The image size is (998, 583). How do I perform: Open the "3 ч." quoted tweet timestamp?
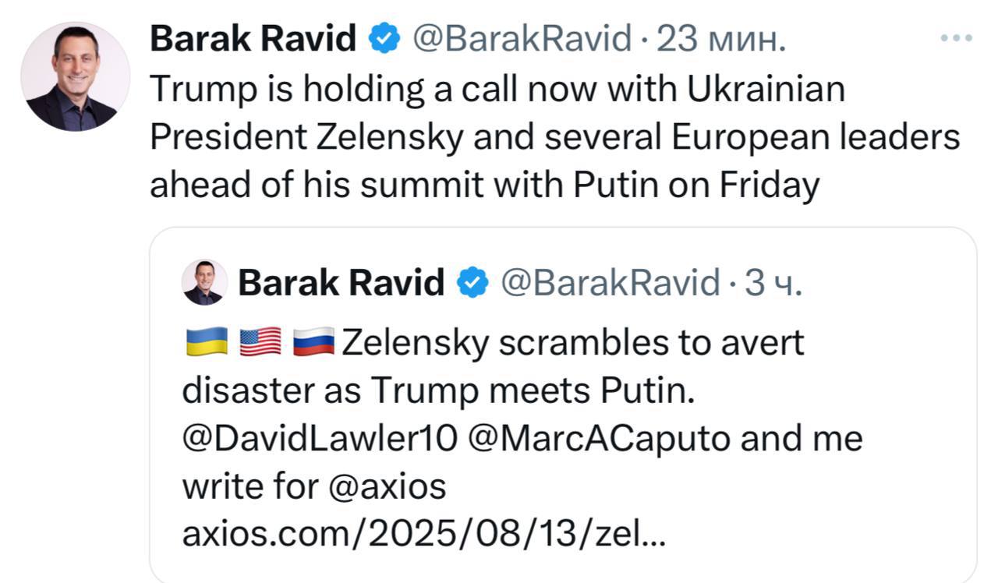point(773,282)
